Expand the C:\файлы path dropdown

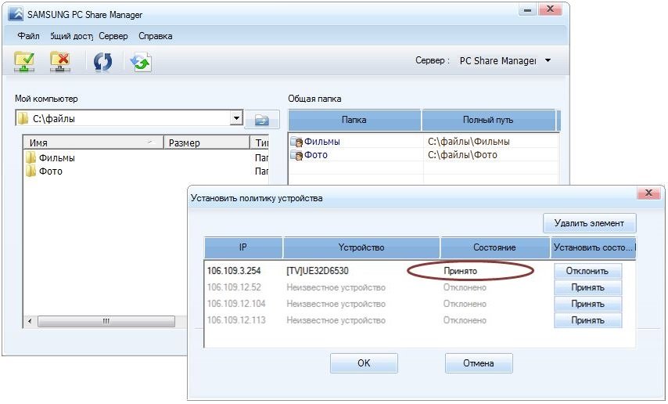(x=236, y=117)
